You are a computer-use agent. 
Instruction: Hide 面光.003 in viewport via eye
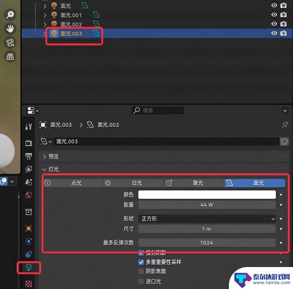pyautogui.click(x=274, y=33)
